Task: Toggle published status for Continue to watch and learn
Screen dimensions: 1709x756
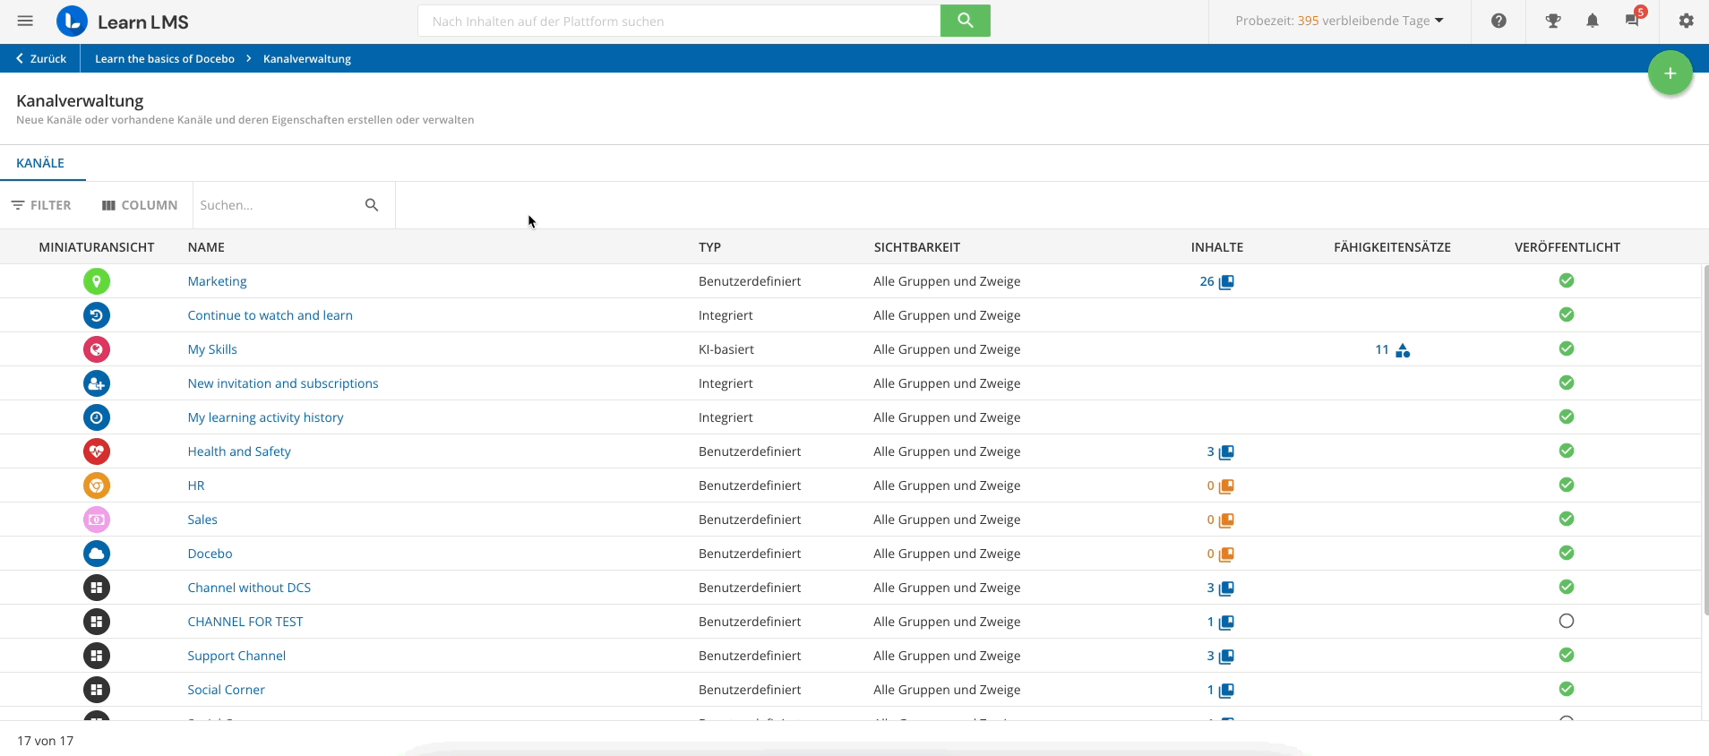Action: tap(1567, 314)
